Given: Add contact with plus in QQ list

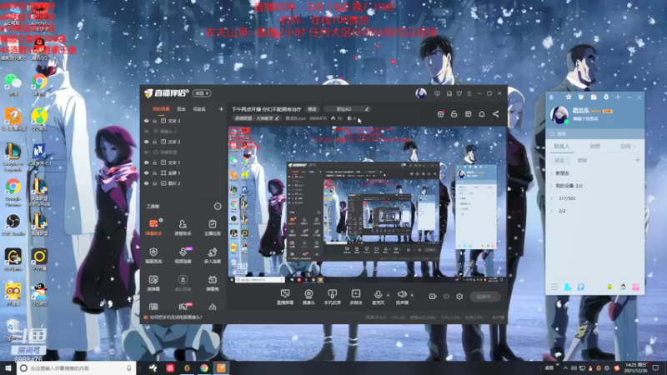Looking at the screenshot, I should click(x=638, y=160).
